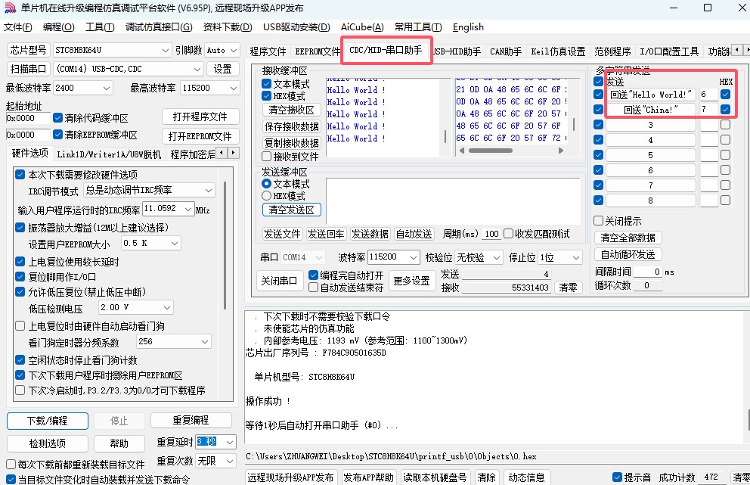The height and width of the screenshot is (485, 750).
Task: Open 程序加密后 hardware tab
Action: [x=192, y=154]
